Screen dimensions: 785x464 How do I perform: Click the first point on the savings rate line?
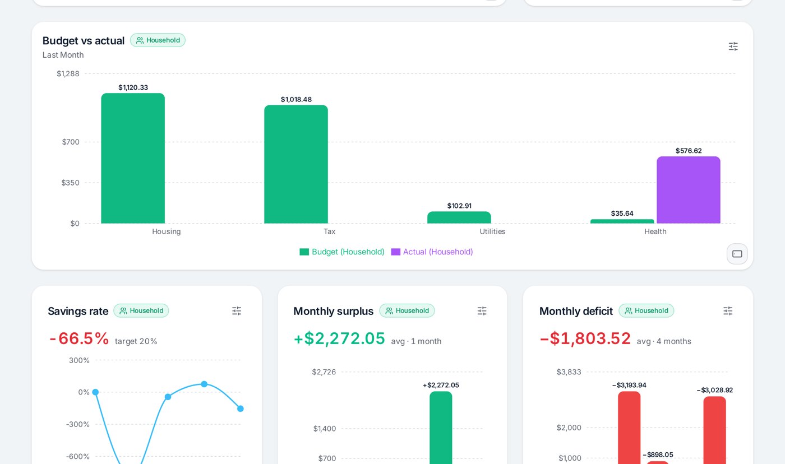(x=95, y=392)
